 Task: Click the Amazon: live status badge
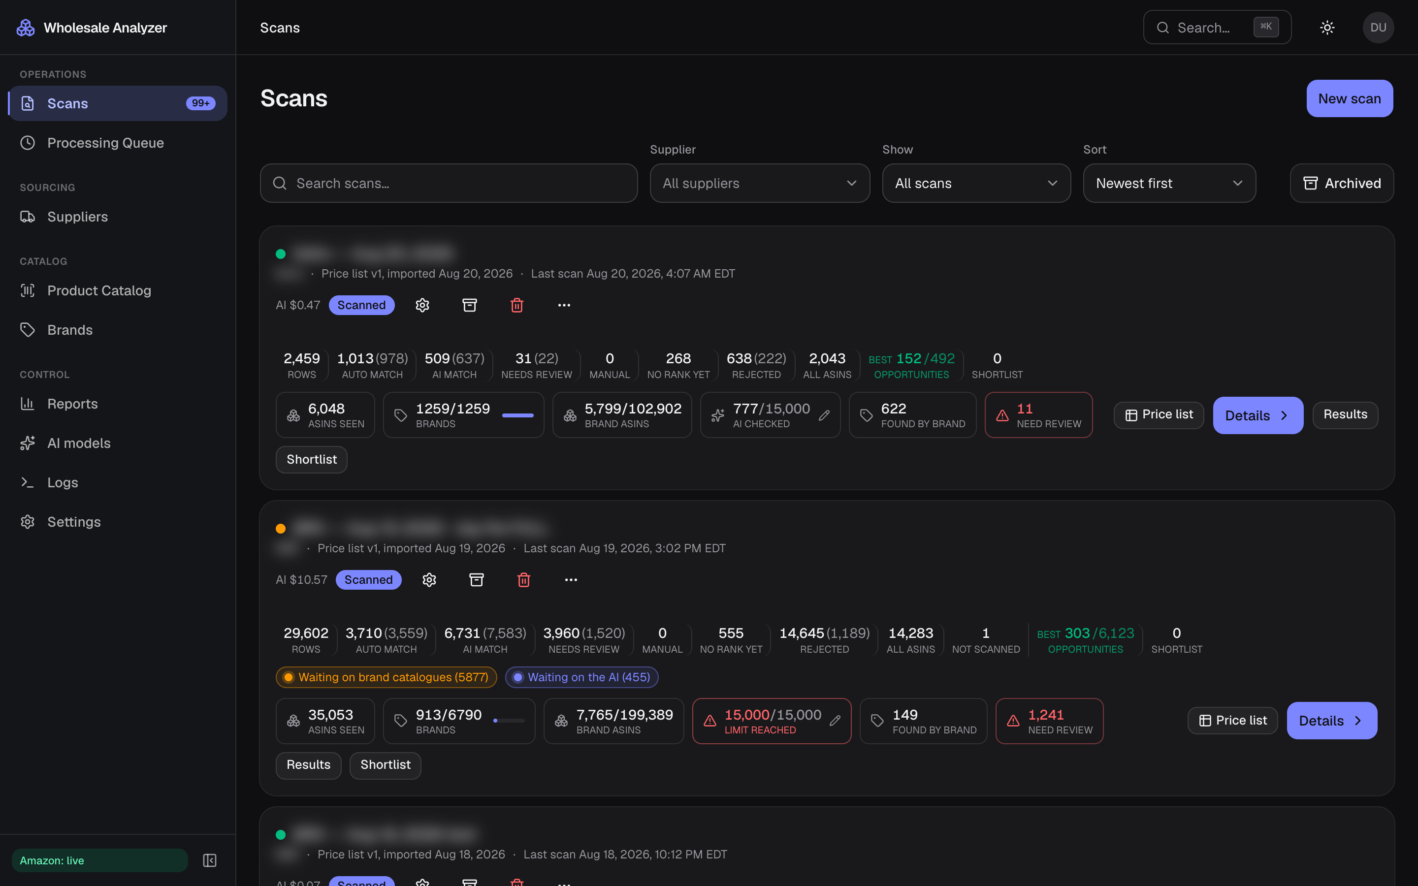[99, 860]
